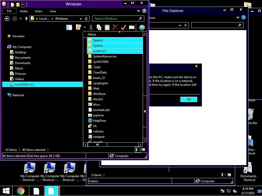
Task: Close the error dialog with its X
Action: 196,66
